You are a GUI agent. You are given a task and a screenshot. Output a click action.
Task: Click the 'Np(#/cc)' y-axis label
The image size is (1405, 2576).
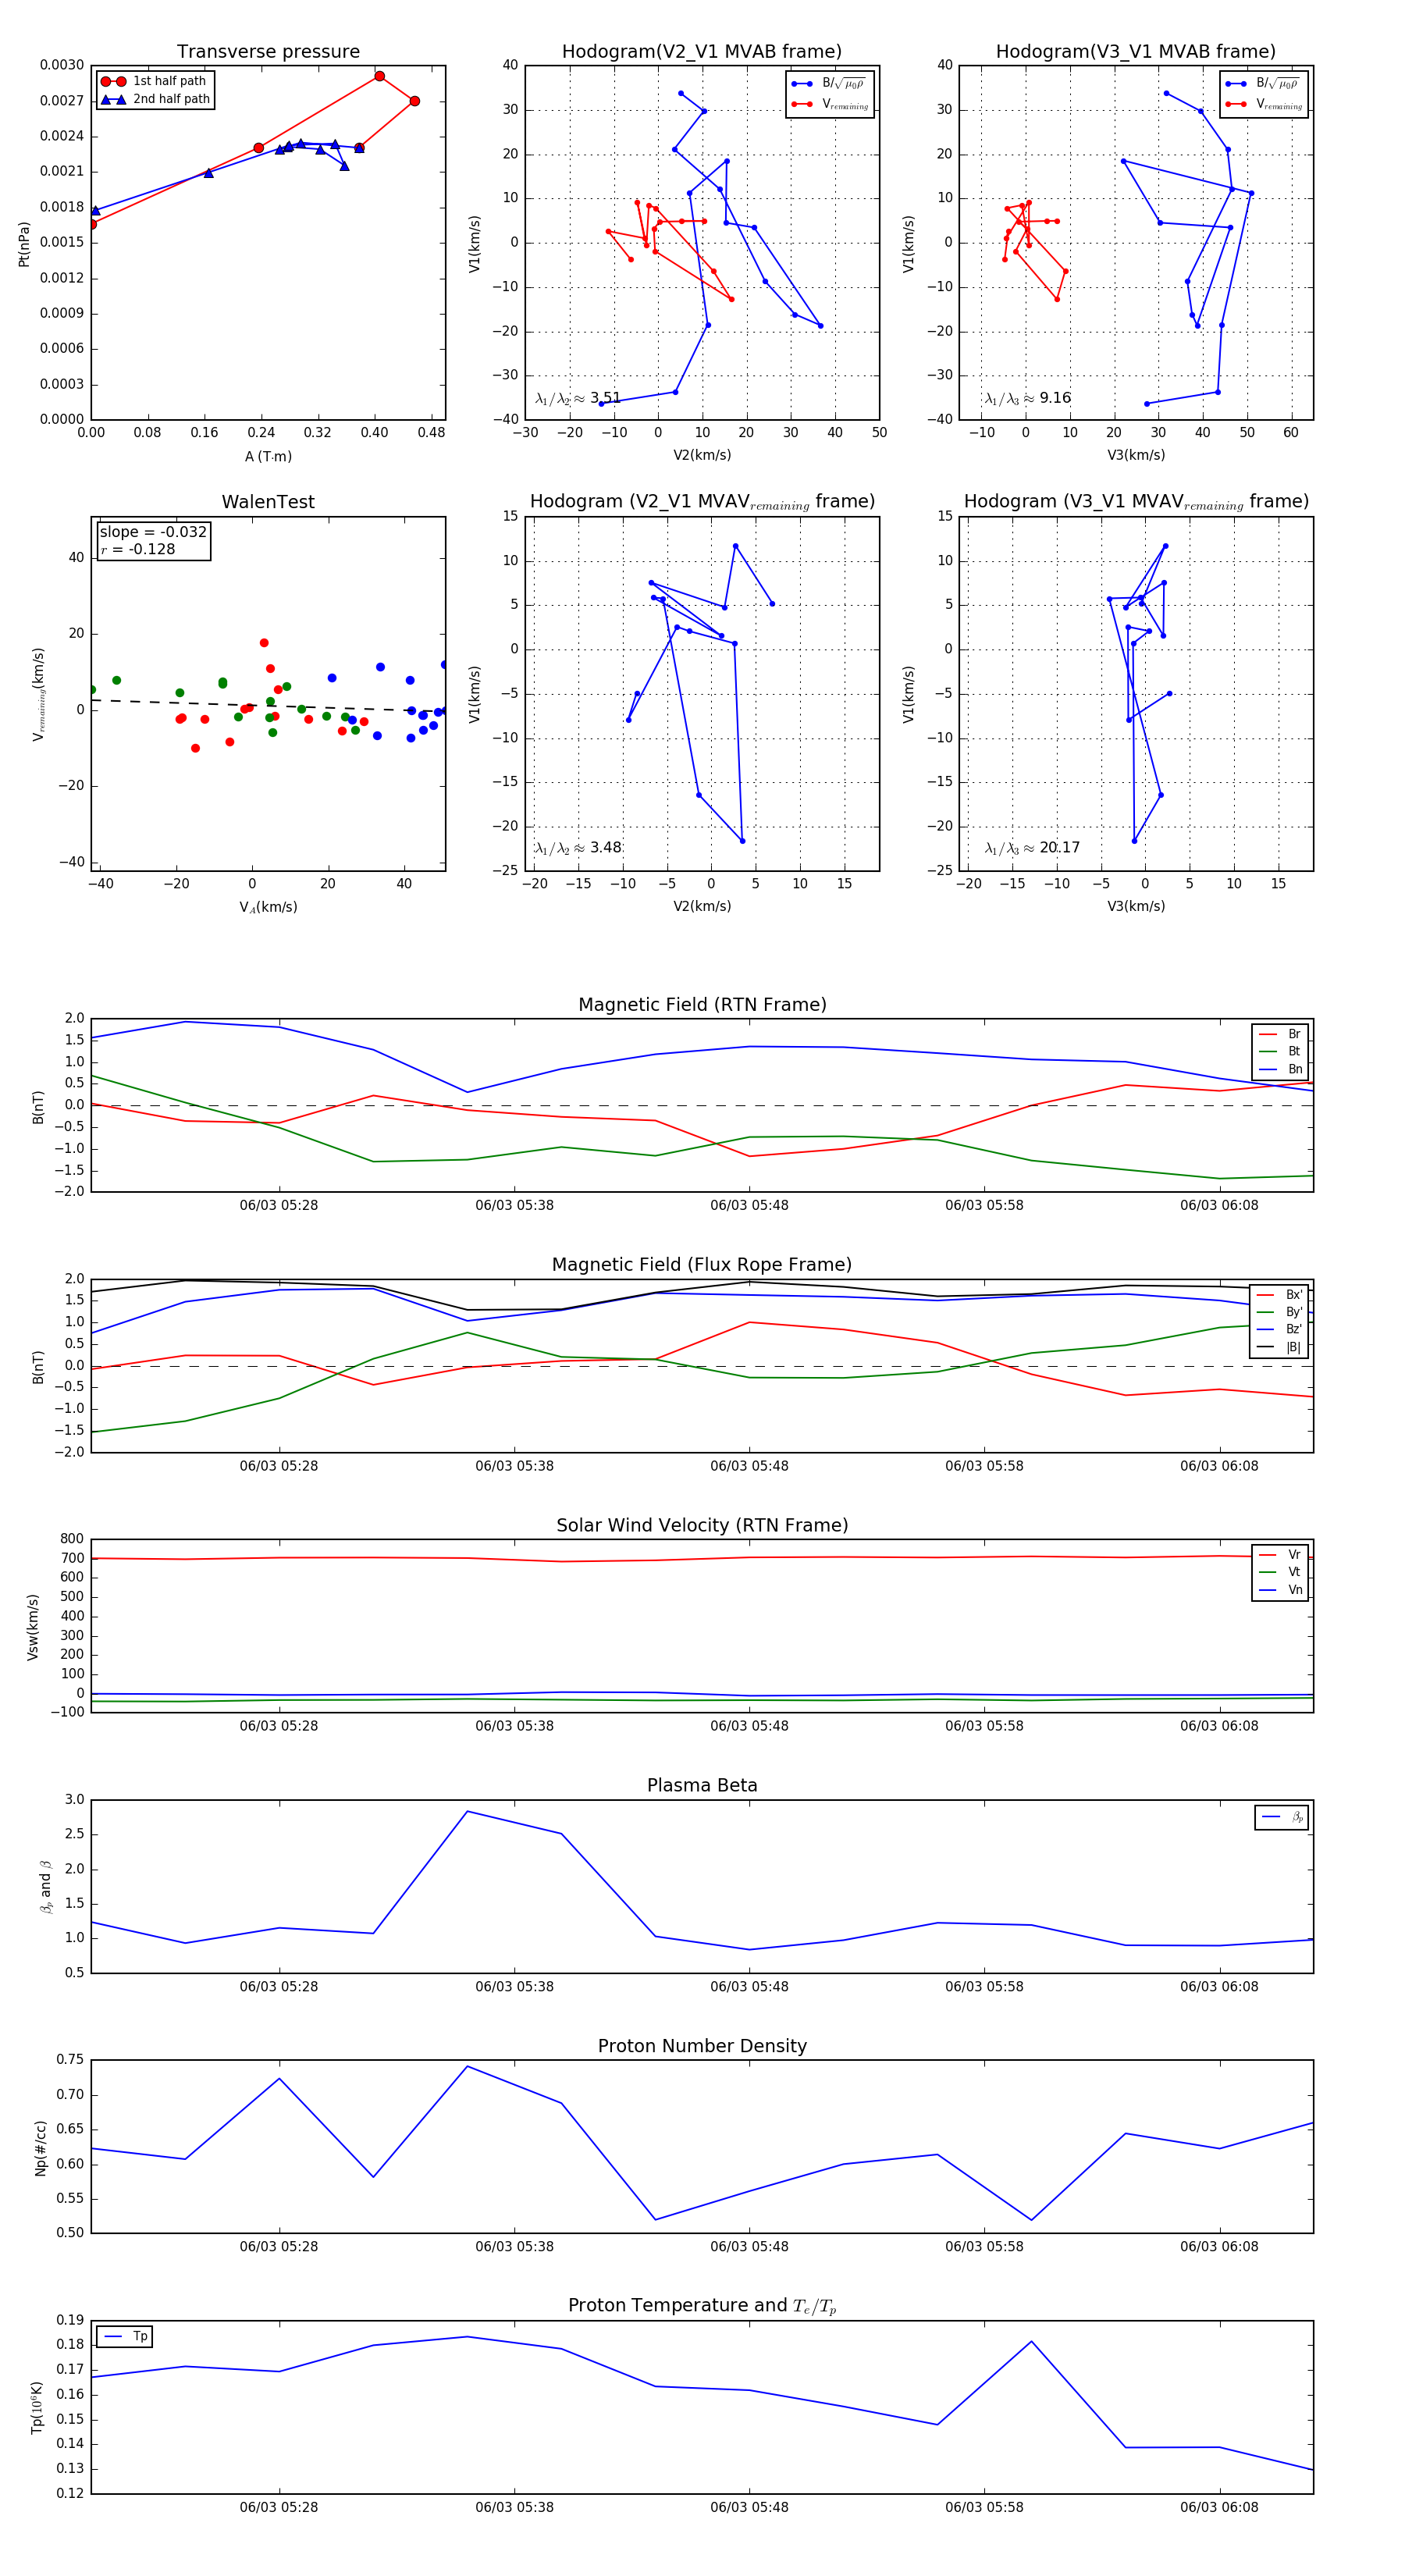pyautogui.click(x=40, y=2148)
